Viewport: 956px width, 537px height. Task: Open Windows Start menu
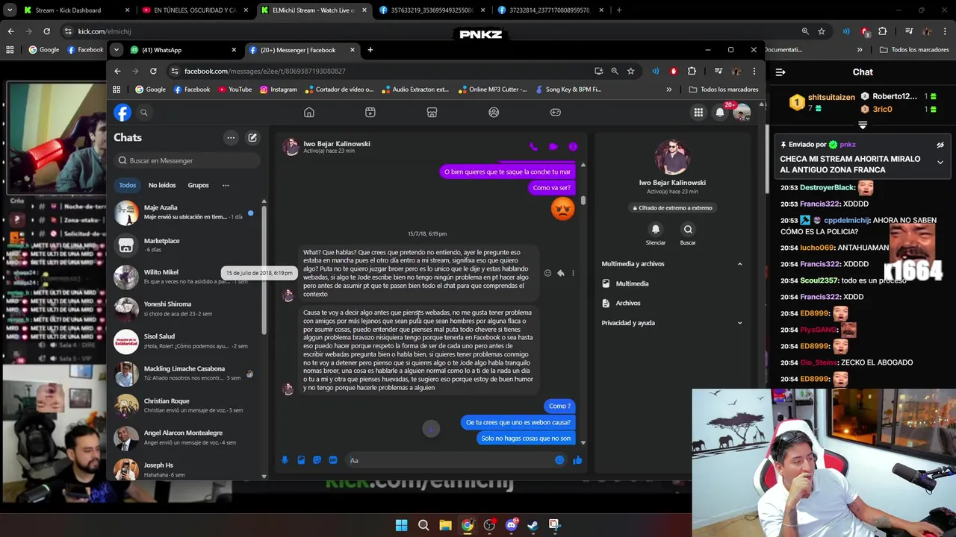coord(401,525)
